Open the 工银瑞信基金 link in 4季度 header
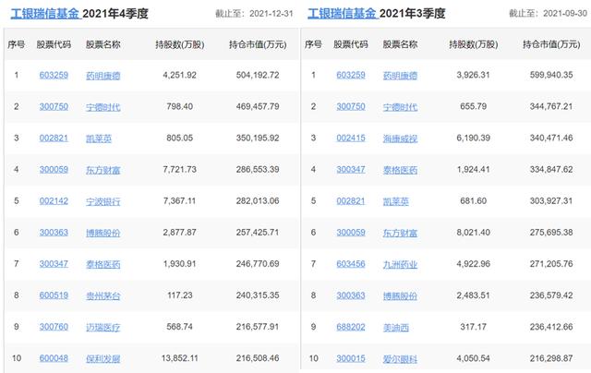The width and height of the screenshot is (591, 373). tap(42, 14)
